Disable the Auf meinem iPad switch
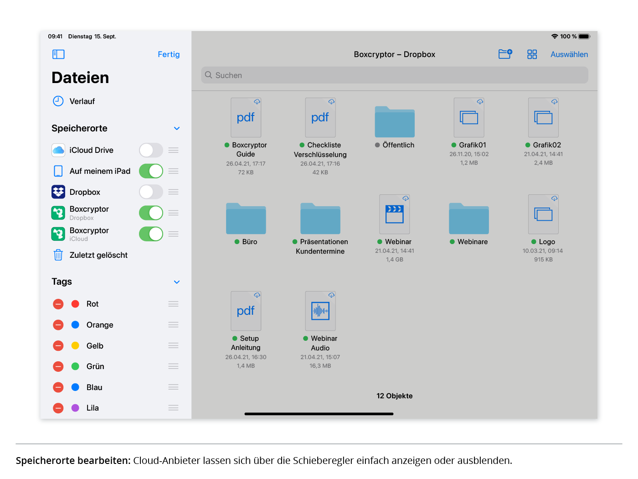 (x=151, y=171)
